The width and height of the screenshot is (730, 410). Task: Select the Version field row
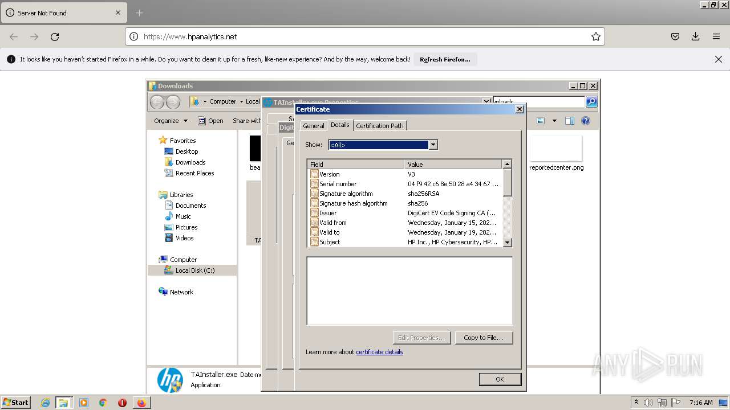(405, 174)
